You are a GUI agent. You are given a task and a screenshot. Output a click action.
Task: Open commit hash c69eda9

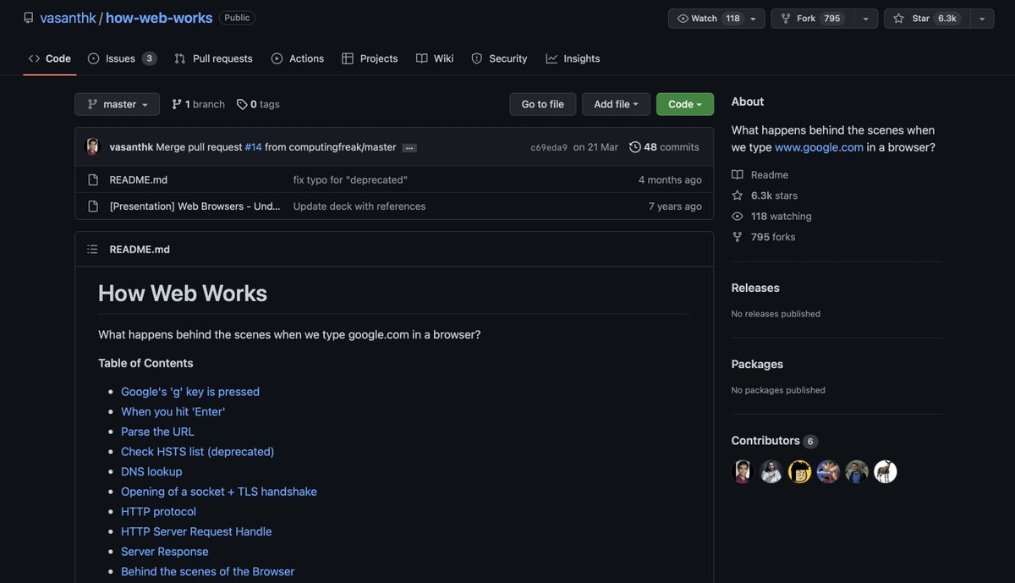click(x=549, y=147)
